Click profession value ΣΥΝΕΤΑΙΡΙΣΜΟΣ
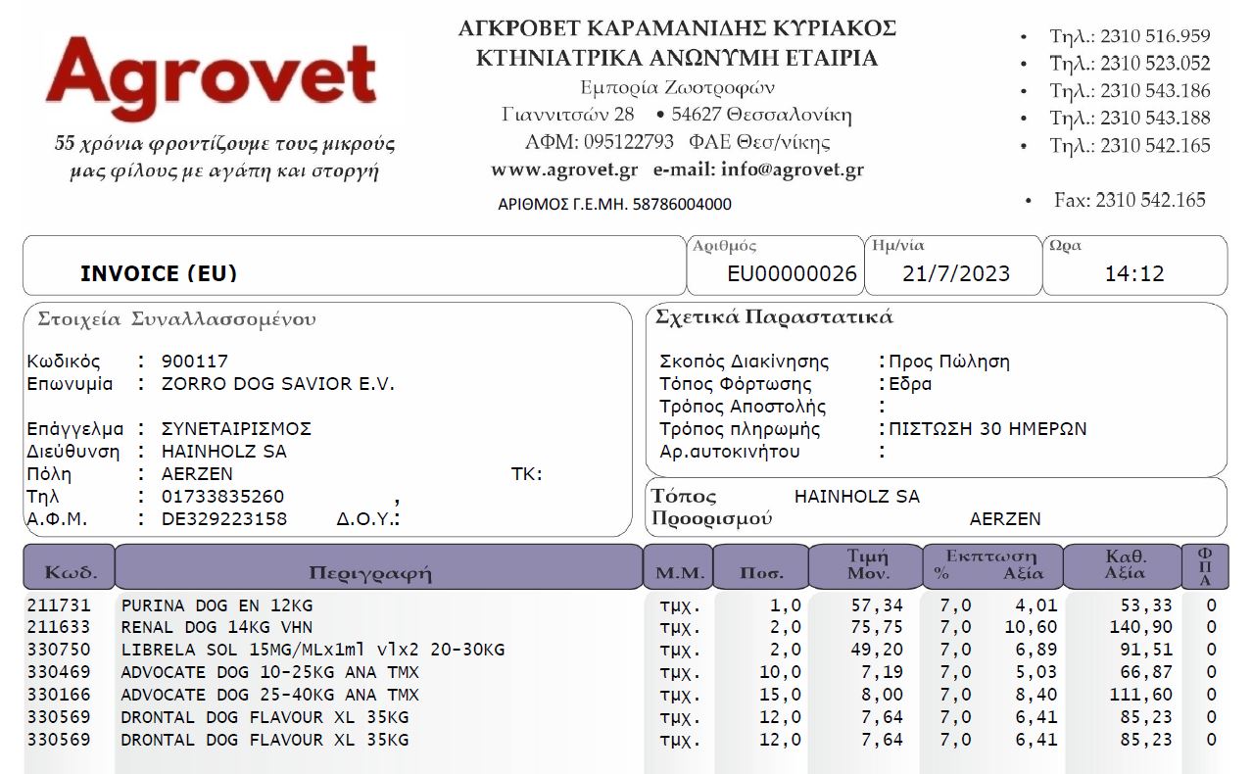This screenshot has width=1252, height=774. [236, 429]
